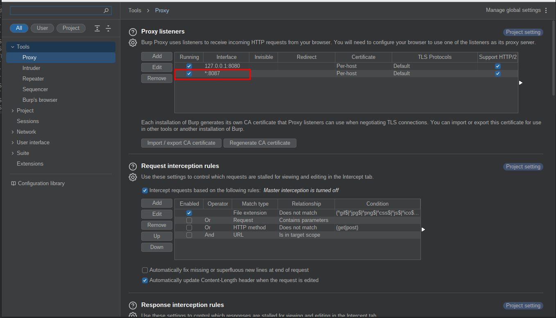This screenshot has width=556, height=318.
Task: Open Sequencer settings
Action: 35,90
